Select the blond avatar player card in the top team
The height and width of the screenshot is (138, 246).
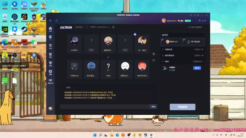108,44
